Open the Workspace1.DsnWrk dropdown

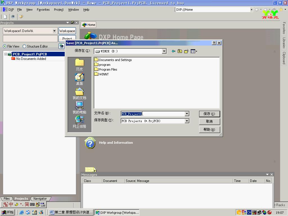[54, 31]
